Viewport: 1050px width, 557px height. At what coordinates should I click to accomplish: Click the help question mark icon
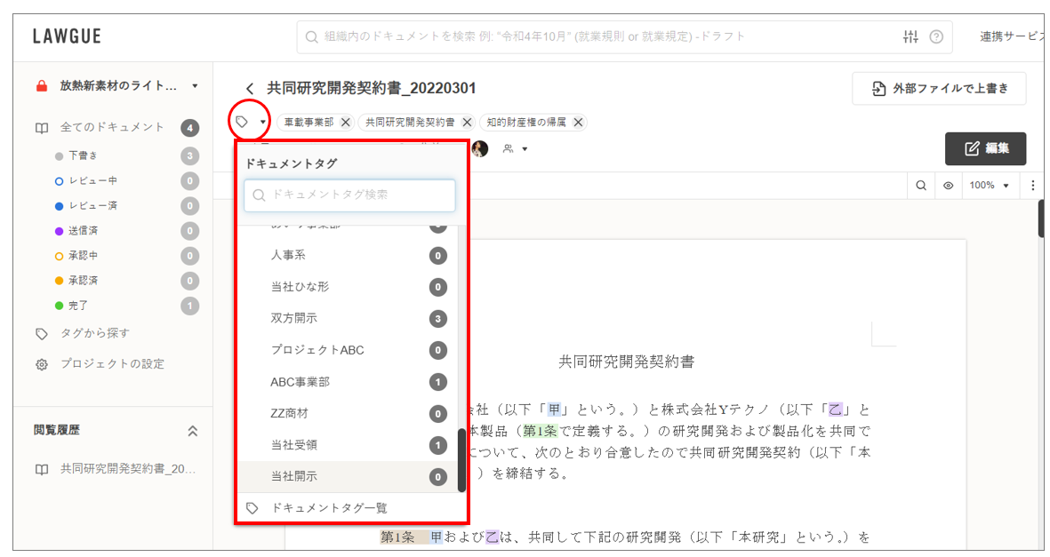click(x=936, y=36)
